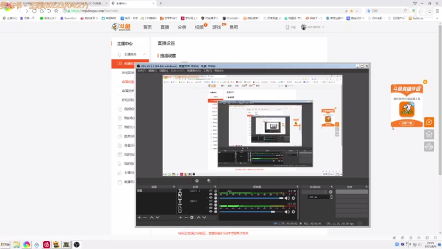442x249 pixels.
Task: Open OBS 工具(T) menu
Action: 208,71
